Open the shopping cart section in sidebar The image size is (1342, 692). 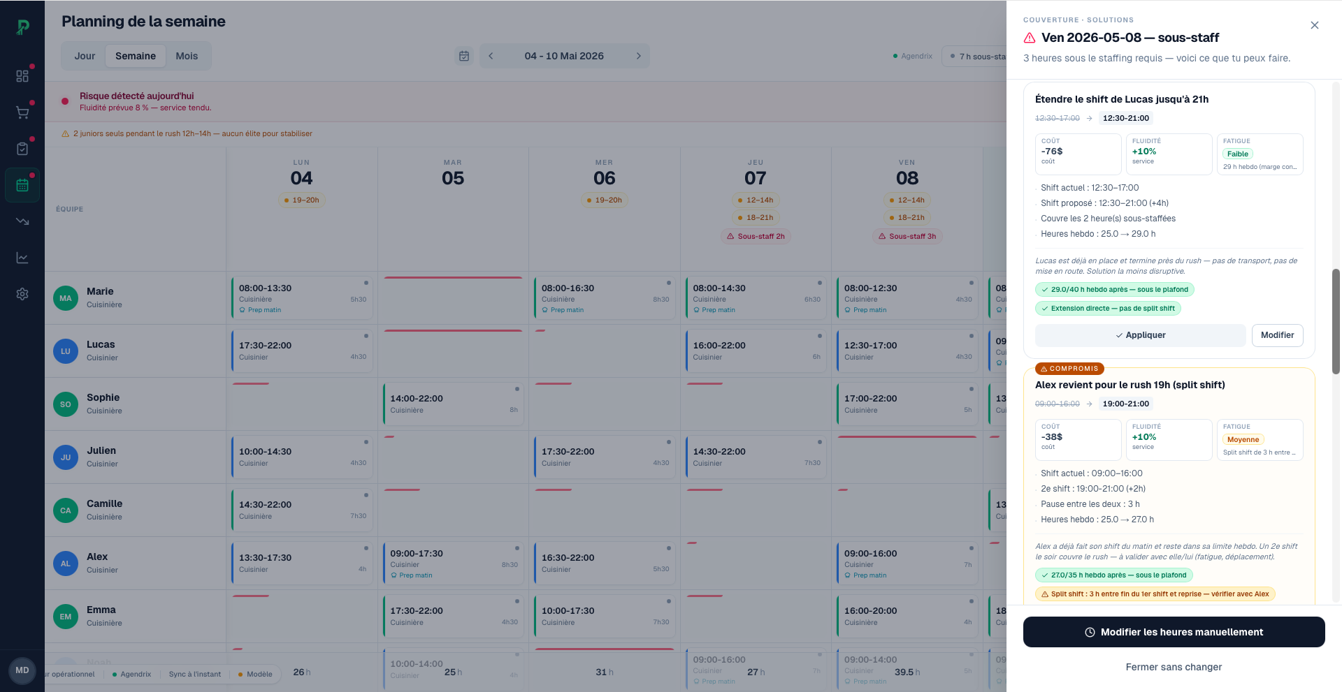click(x=22, y=112)
